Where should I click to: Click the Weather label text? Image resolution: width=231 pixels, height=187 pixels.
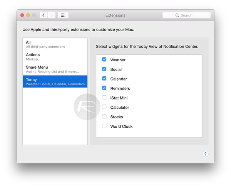(118, 60)
